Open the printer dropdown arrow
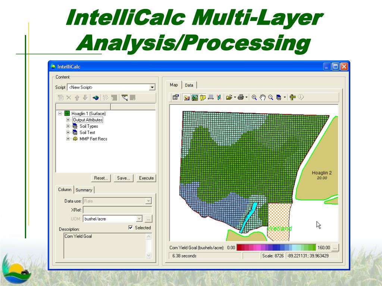 tap(247, 98)
